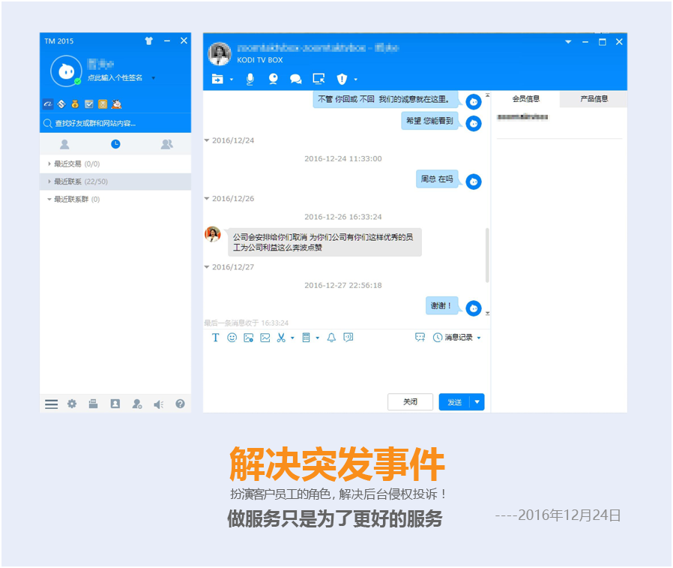This screenshot has height=568, width=673.
Task: Click the second image icon in input toolbar
Action: tap(265, 338)
